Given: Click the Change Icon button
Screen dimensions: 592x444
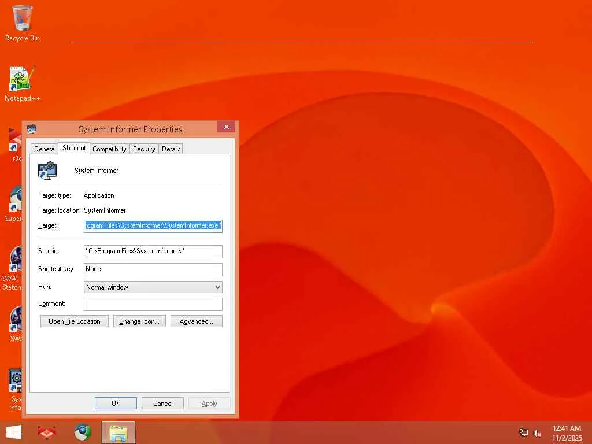Looking at the screenshot, I should point(139,321).
